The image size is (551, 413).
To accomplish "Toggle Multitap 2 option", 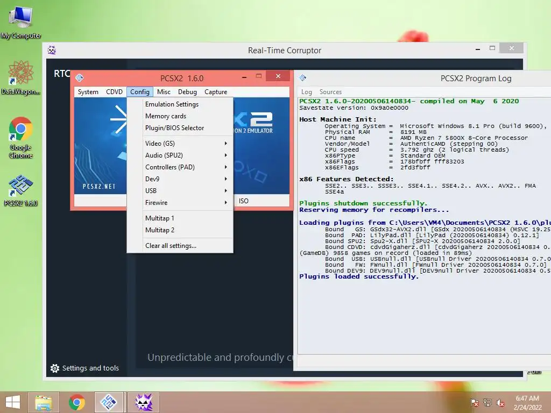I will (x=180, y=230).
